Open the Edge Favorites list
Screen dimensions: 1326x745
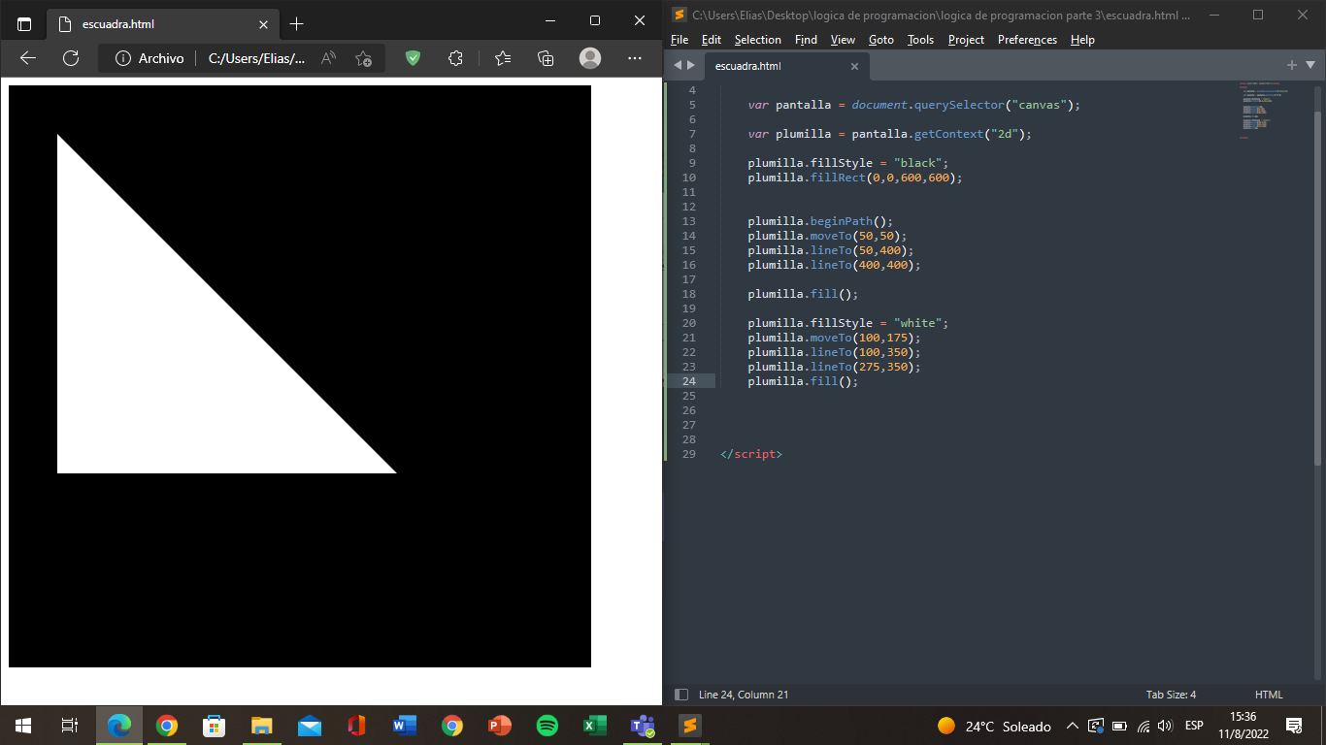point(503,58)
